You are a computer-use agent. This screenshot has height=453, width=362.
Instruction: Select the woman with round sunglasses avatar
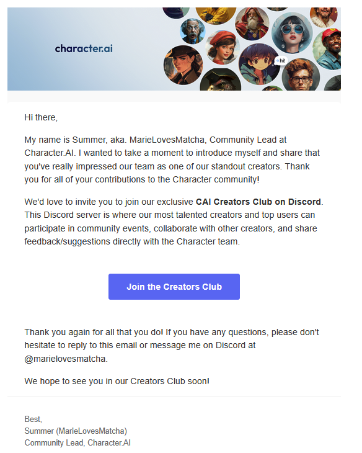[292, 33]
